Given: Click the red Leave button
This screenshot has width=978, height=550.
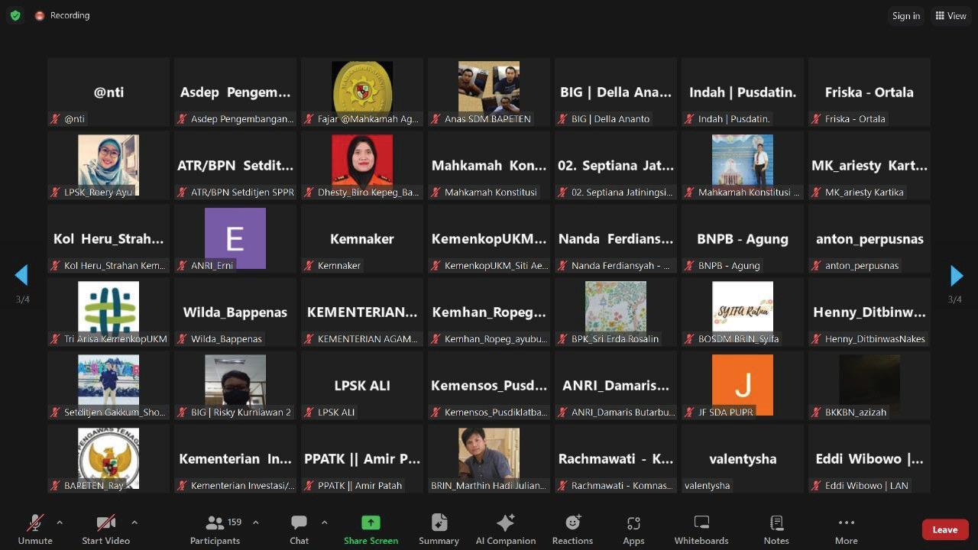Looking at the screenshot, I should point(945,529).
